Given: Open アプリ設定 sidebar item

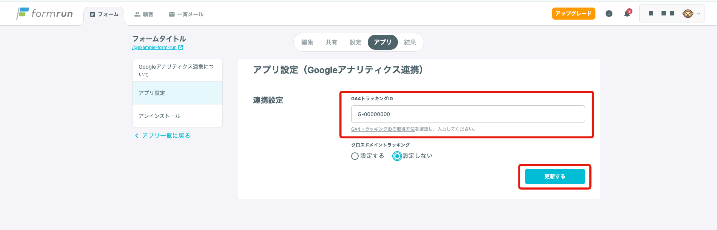Looking at the screenshot, I should click(177, 93).
